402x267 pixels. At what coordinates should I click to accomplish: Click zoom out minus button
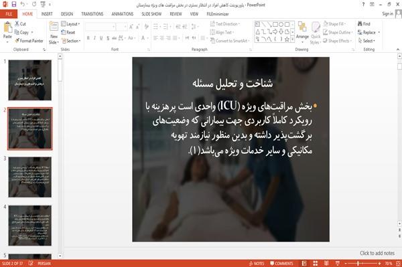point(346,264)
